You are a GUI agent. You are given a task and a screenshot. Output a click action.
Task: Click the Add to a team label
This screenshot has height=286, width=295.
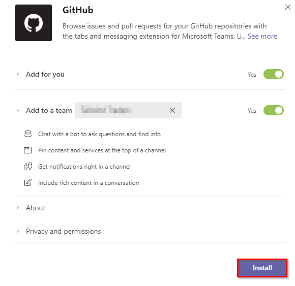click(x=49, y=110)
